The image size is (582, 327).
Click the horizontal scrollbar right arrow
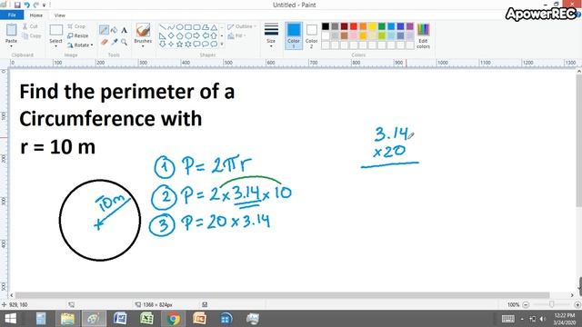[572, 295]
